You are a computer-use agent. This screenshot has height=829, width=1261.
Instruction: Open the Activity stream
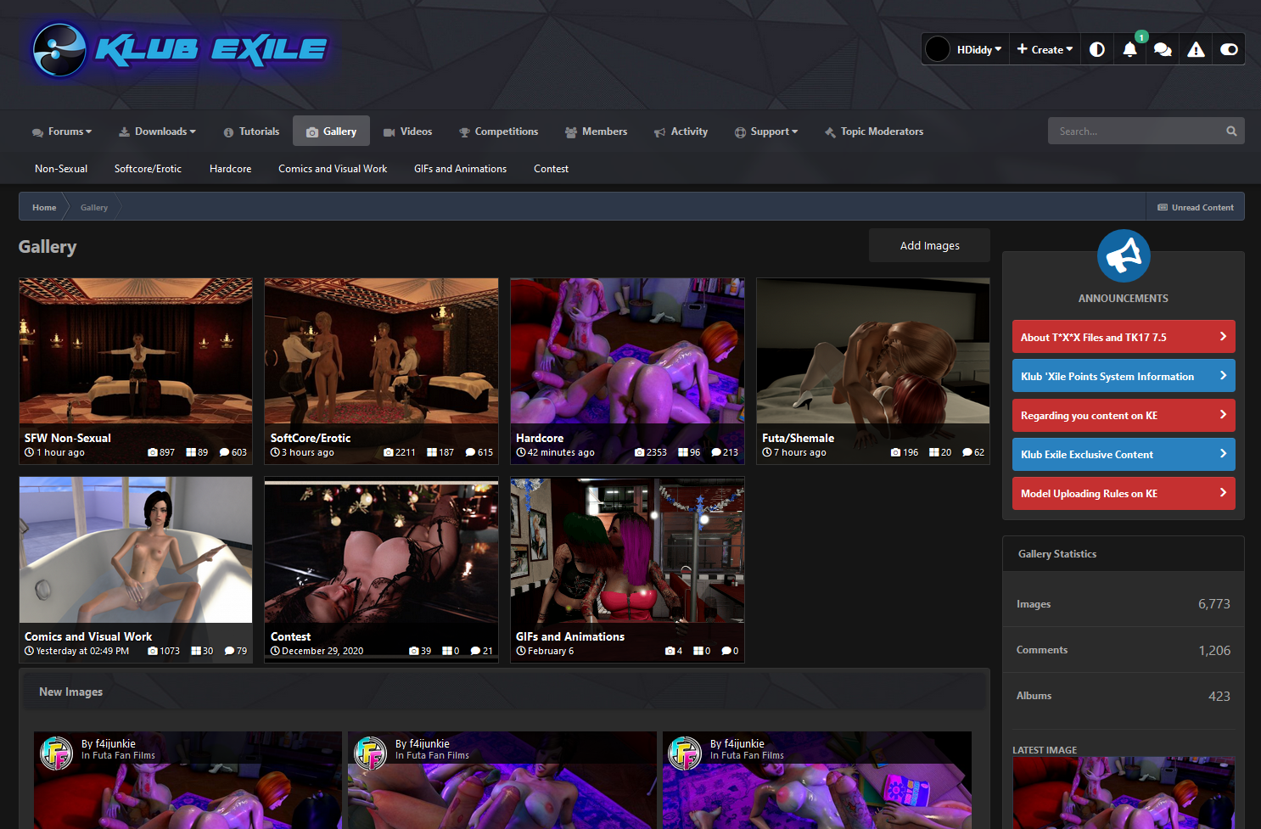[681, 132]
